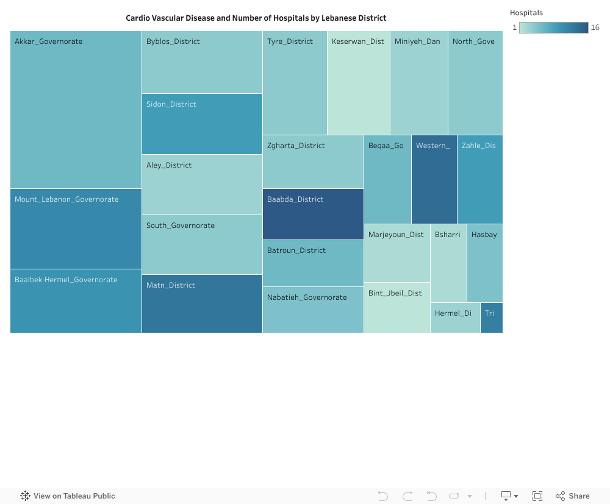The image size is (610, 504).
Task: Open the refresh options dropdown arrow
Action: [469, 495]
